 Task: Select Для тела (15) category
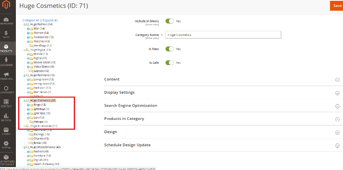pyautogui.click(x=42, y=113)
